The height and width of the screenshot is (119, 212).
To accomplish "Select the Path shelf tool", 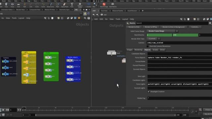I will (x=57, y=5).
